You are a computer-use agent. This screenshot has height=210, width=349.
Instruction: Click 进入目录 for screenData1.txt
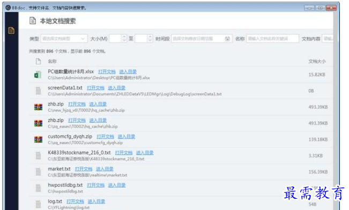117,88
